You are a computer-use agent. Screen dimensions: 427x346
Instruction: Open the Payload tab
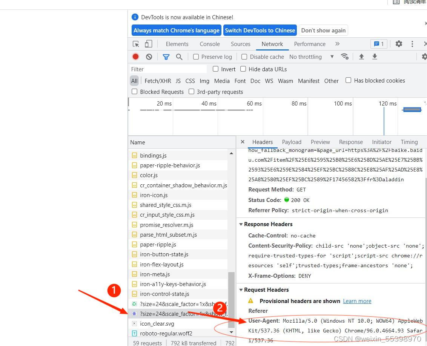click(x=291, y=142)
